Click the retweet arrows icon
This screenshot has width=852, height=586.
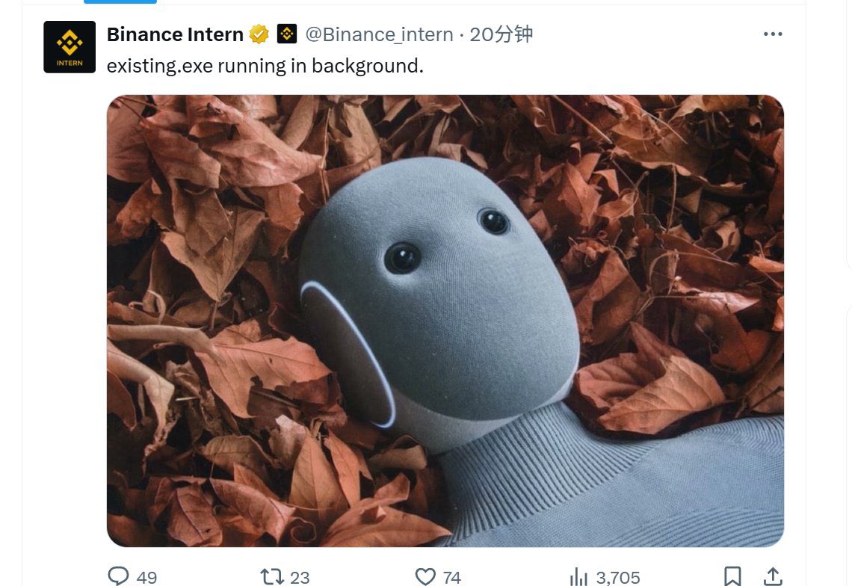coord(271,576)
